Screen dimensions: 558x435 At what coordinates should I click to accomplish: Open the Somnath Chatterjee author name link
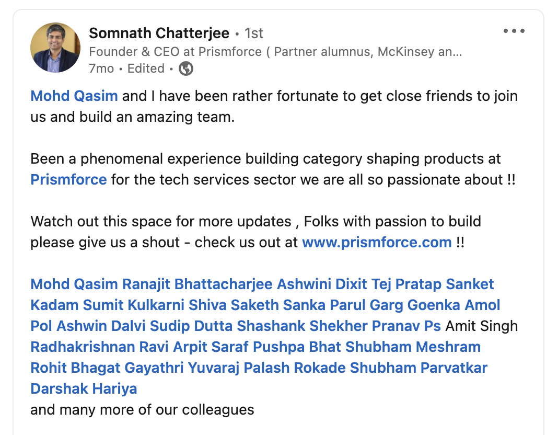[x=159, y=33]
